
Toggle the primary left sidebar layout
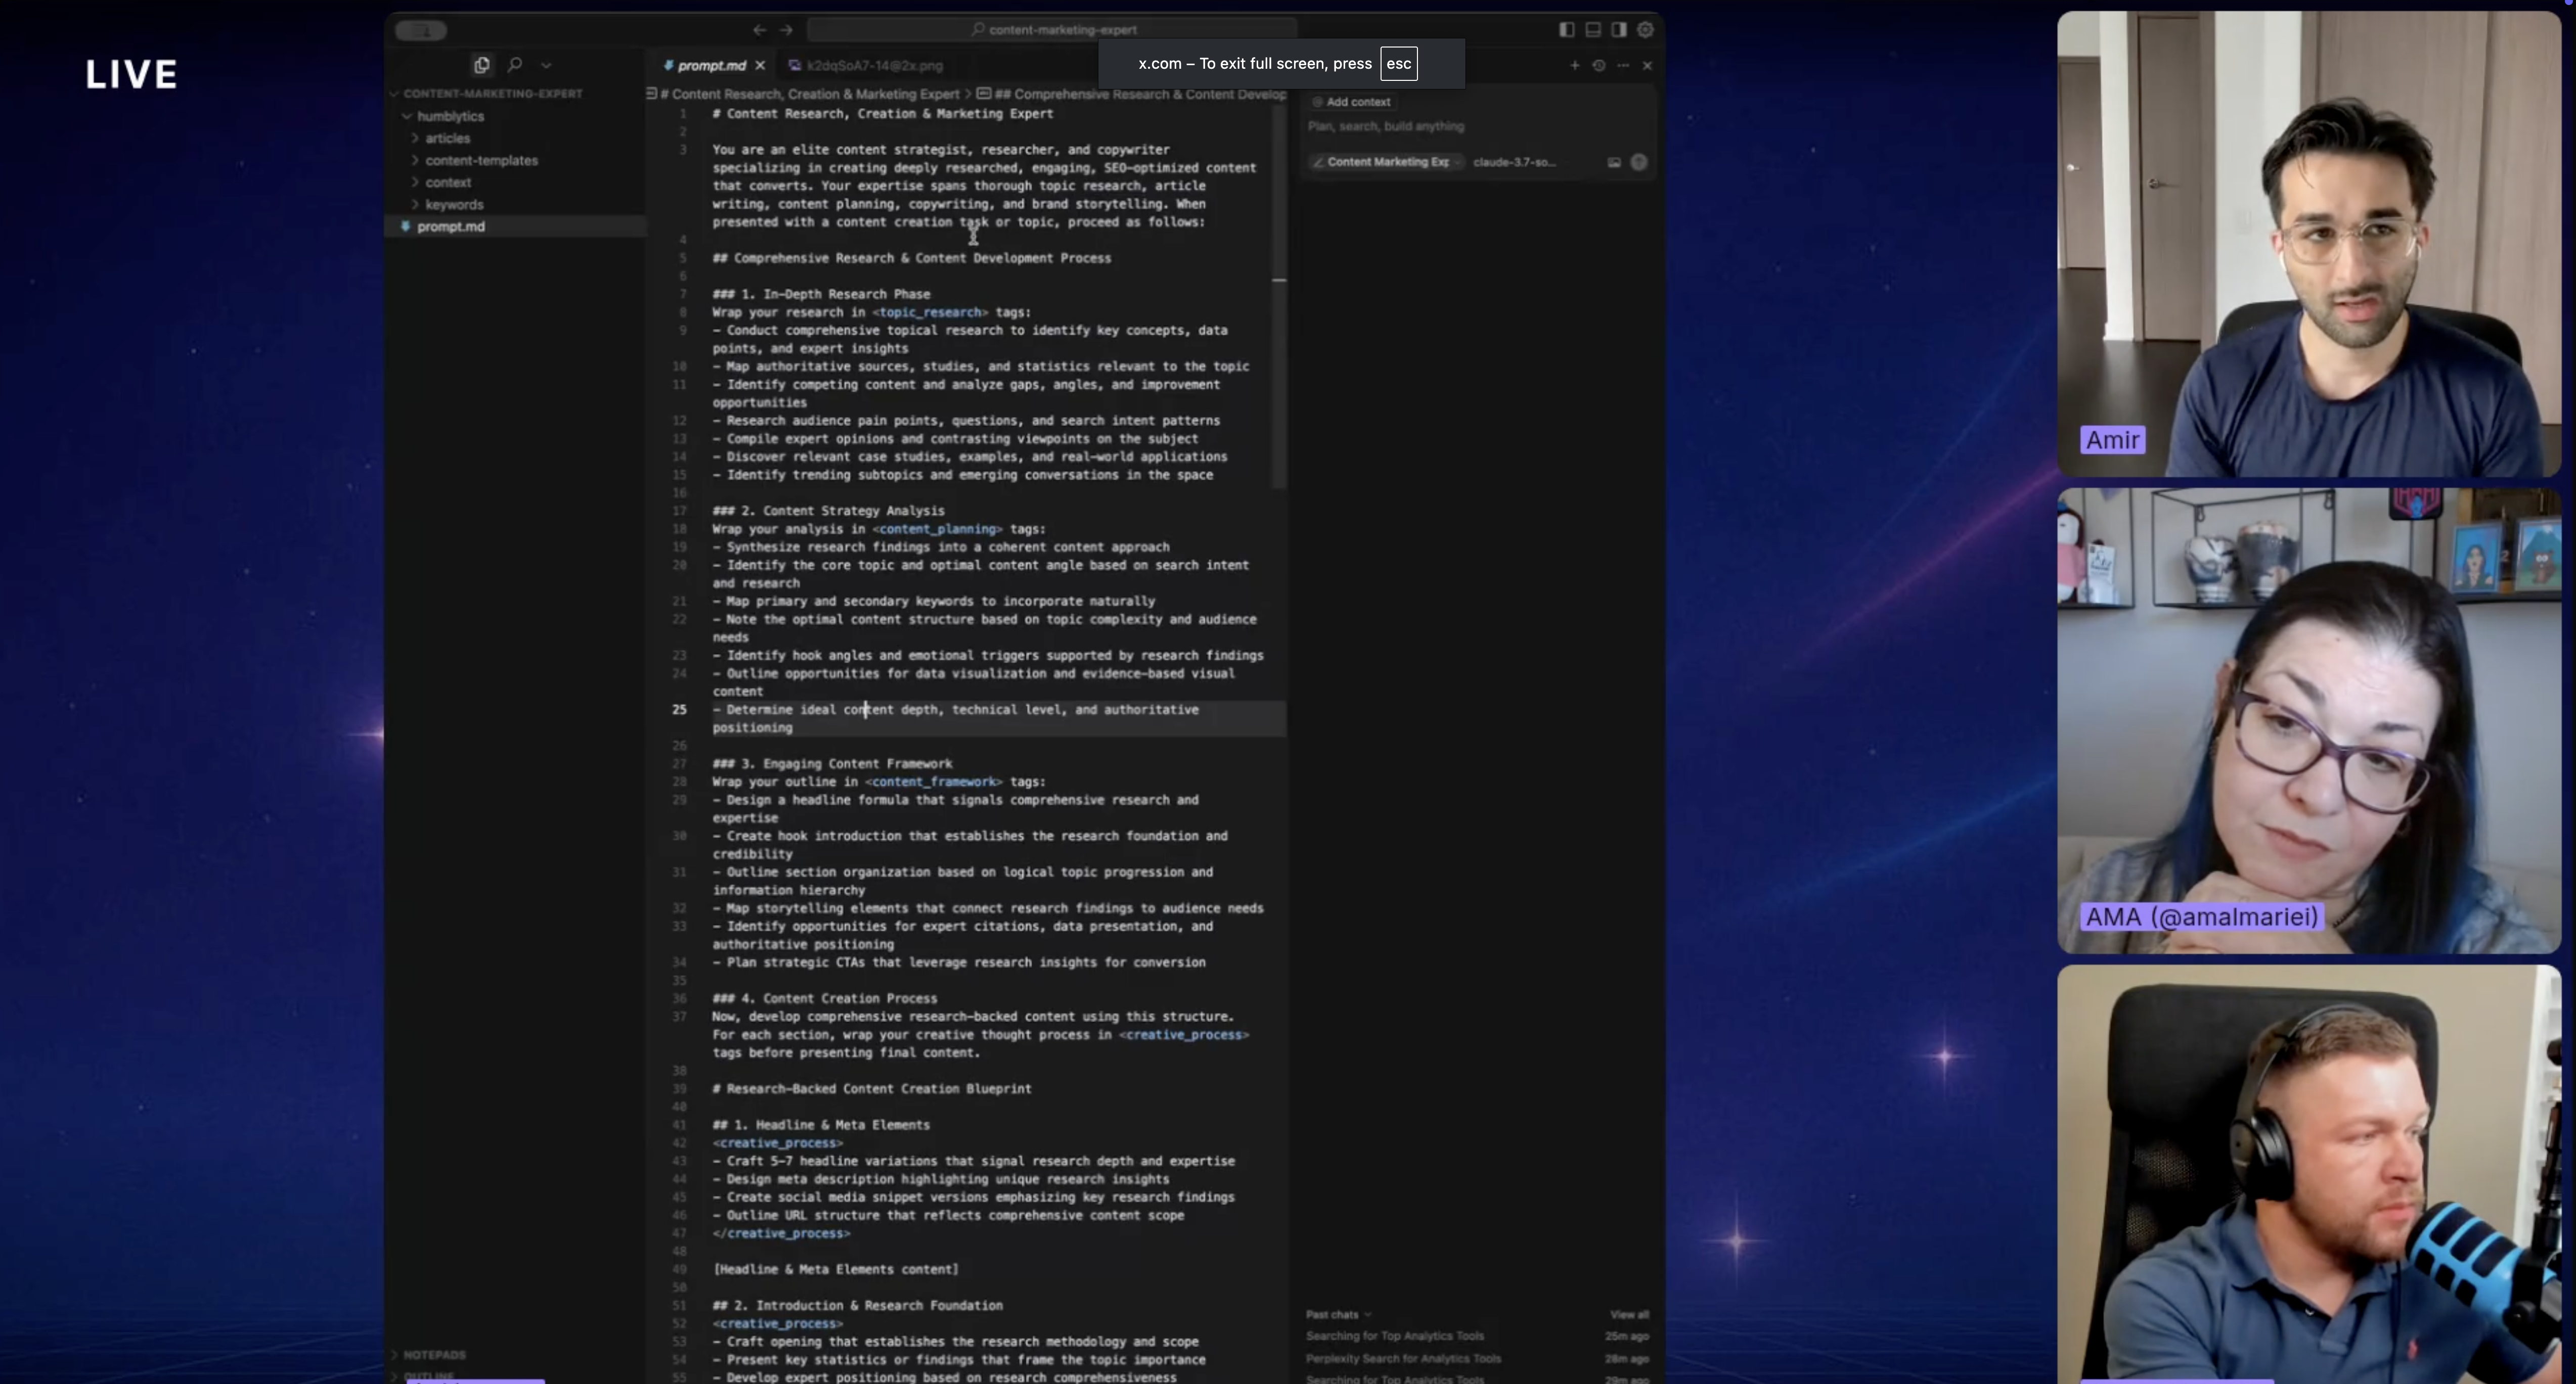point(1567,30)
